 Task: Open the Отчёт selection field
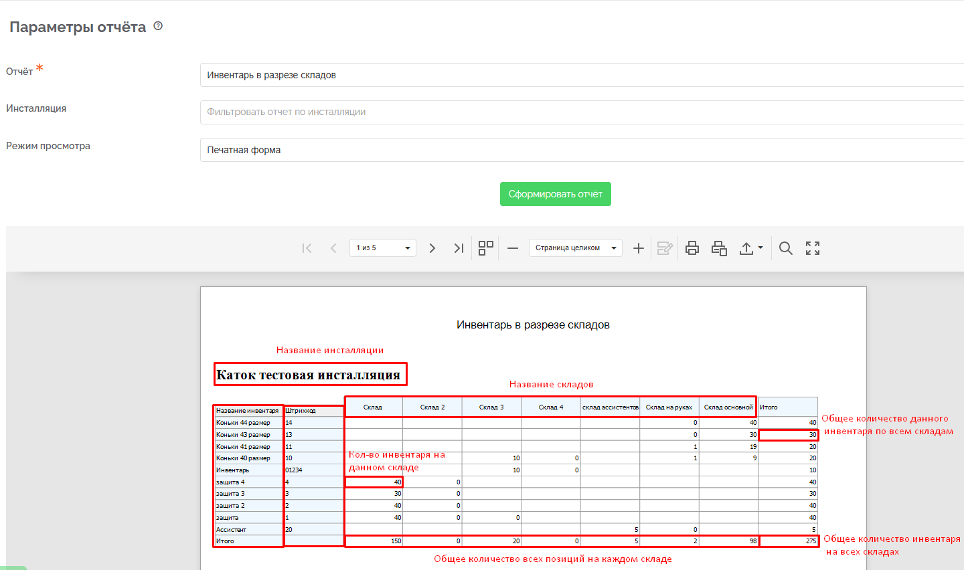pos(581,75)
